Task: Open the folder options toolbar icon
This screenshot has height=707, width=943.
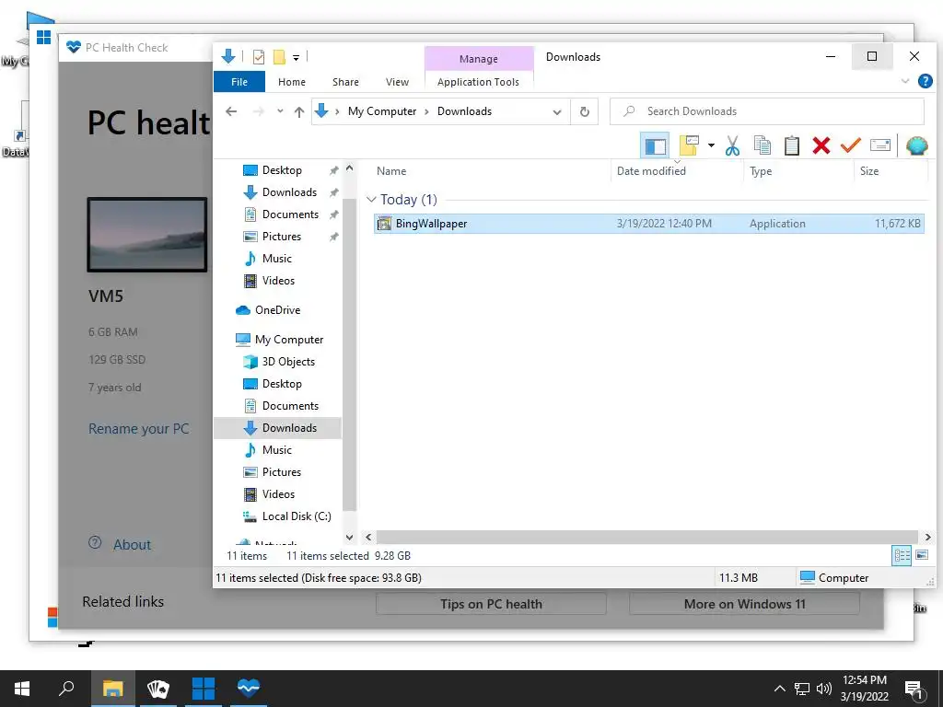Action: [689, 145]
